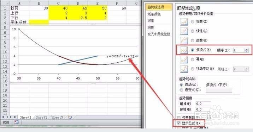Choose the 移动平均 radio button
253x132 pixels.
point(193,69)
